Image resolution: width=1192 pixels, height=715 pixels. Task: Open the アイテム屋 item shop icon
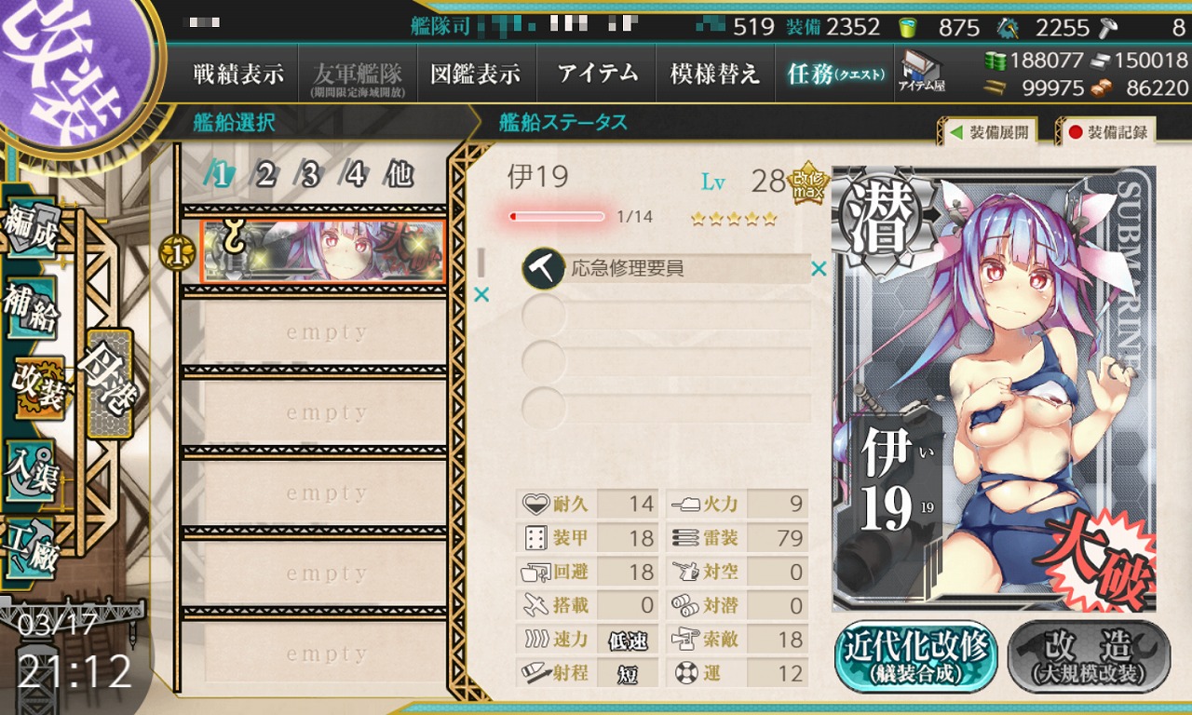click(921, 74)
